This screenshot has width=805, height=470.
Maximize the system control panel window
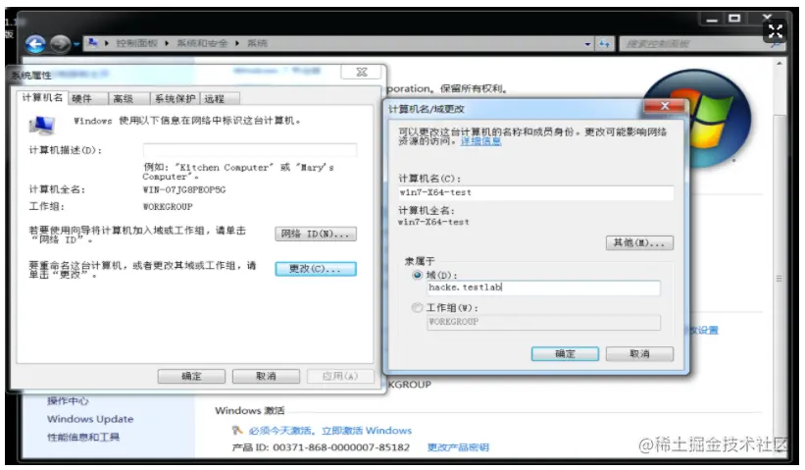[x=734, y=19]
